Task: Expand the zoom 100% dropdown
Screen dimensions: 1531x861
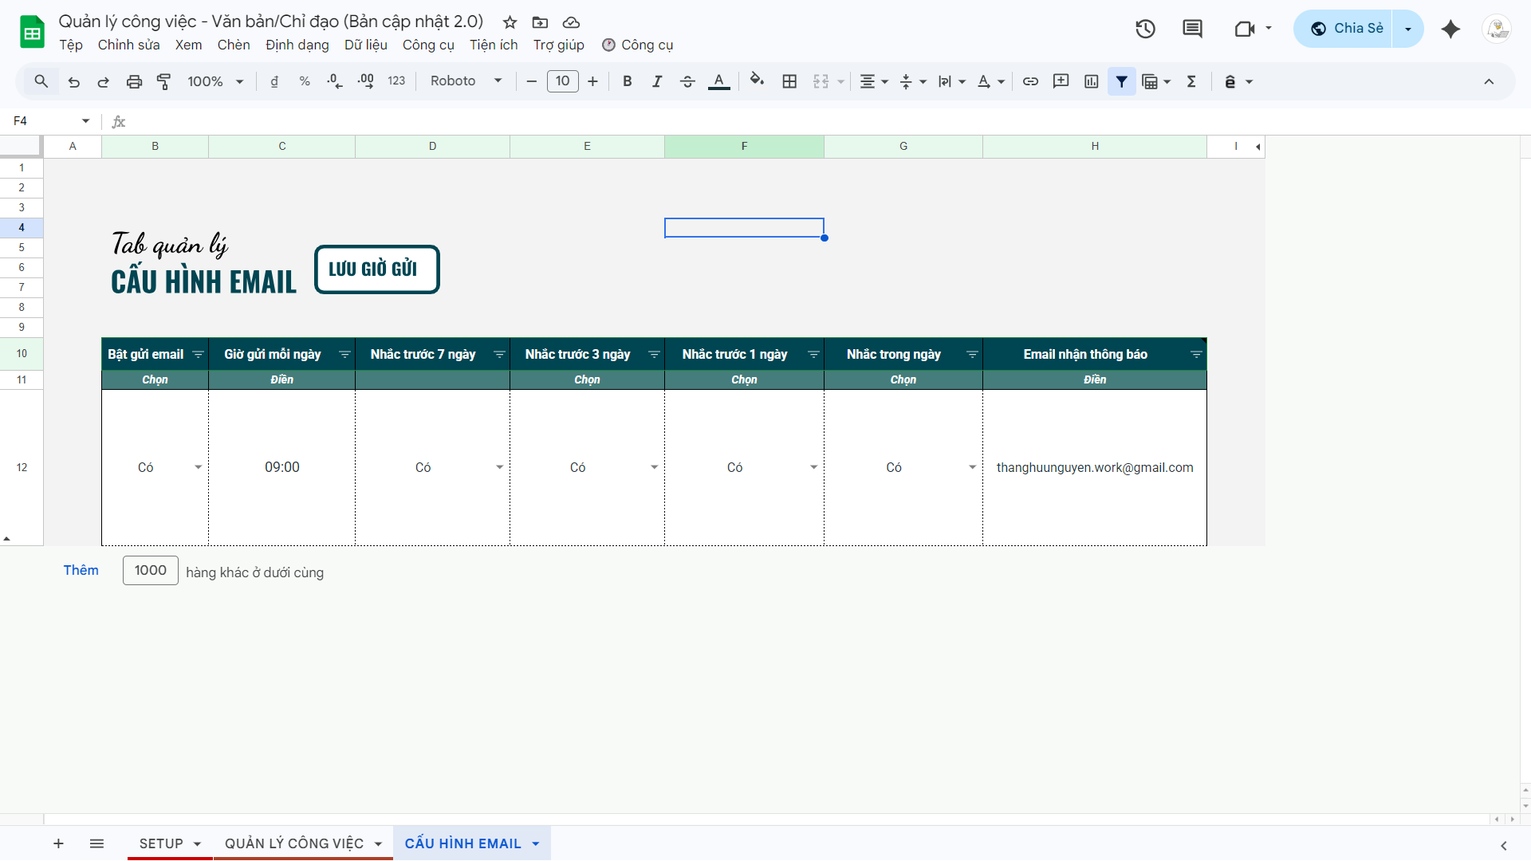Action: [215, 81]
